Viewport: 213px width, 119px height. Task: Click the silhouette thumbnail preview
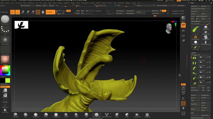[21, 25]
